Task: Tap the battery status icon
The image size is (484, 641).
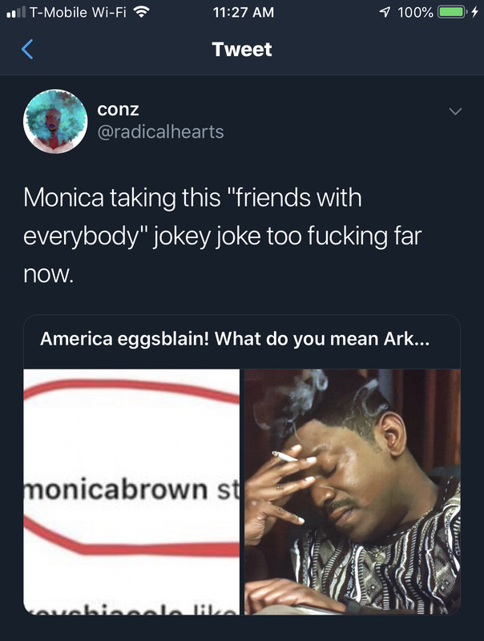Action: point(453,12)
